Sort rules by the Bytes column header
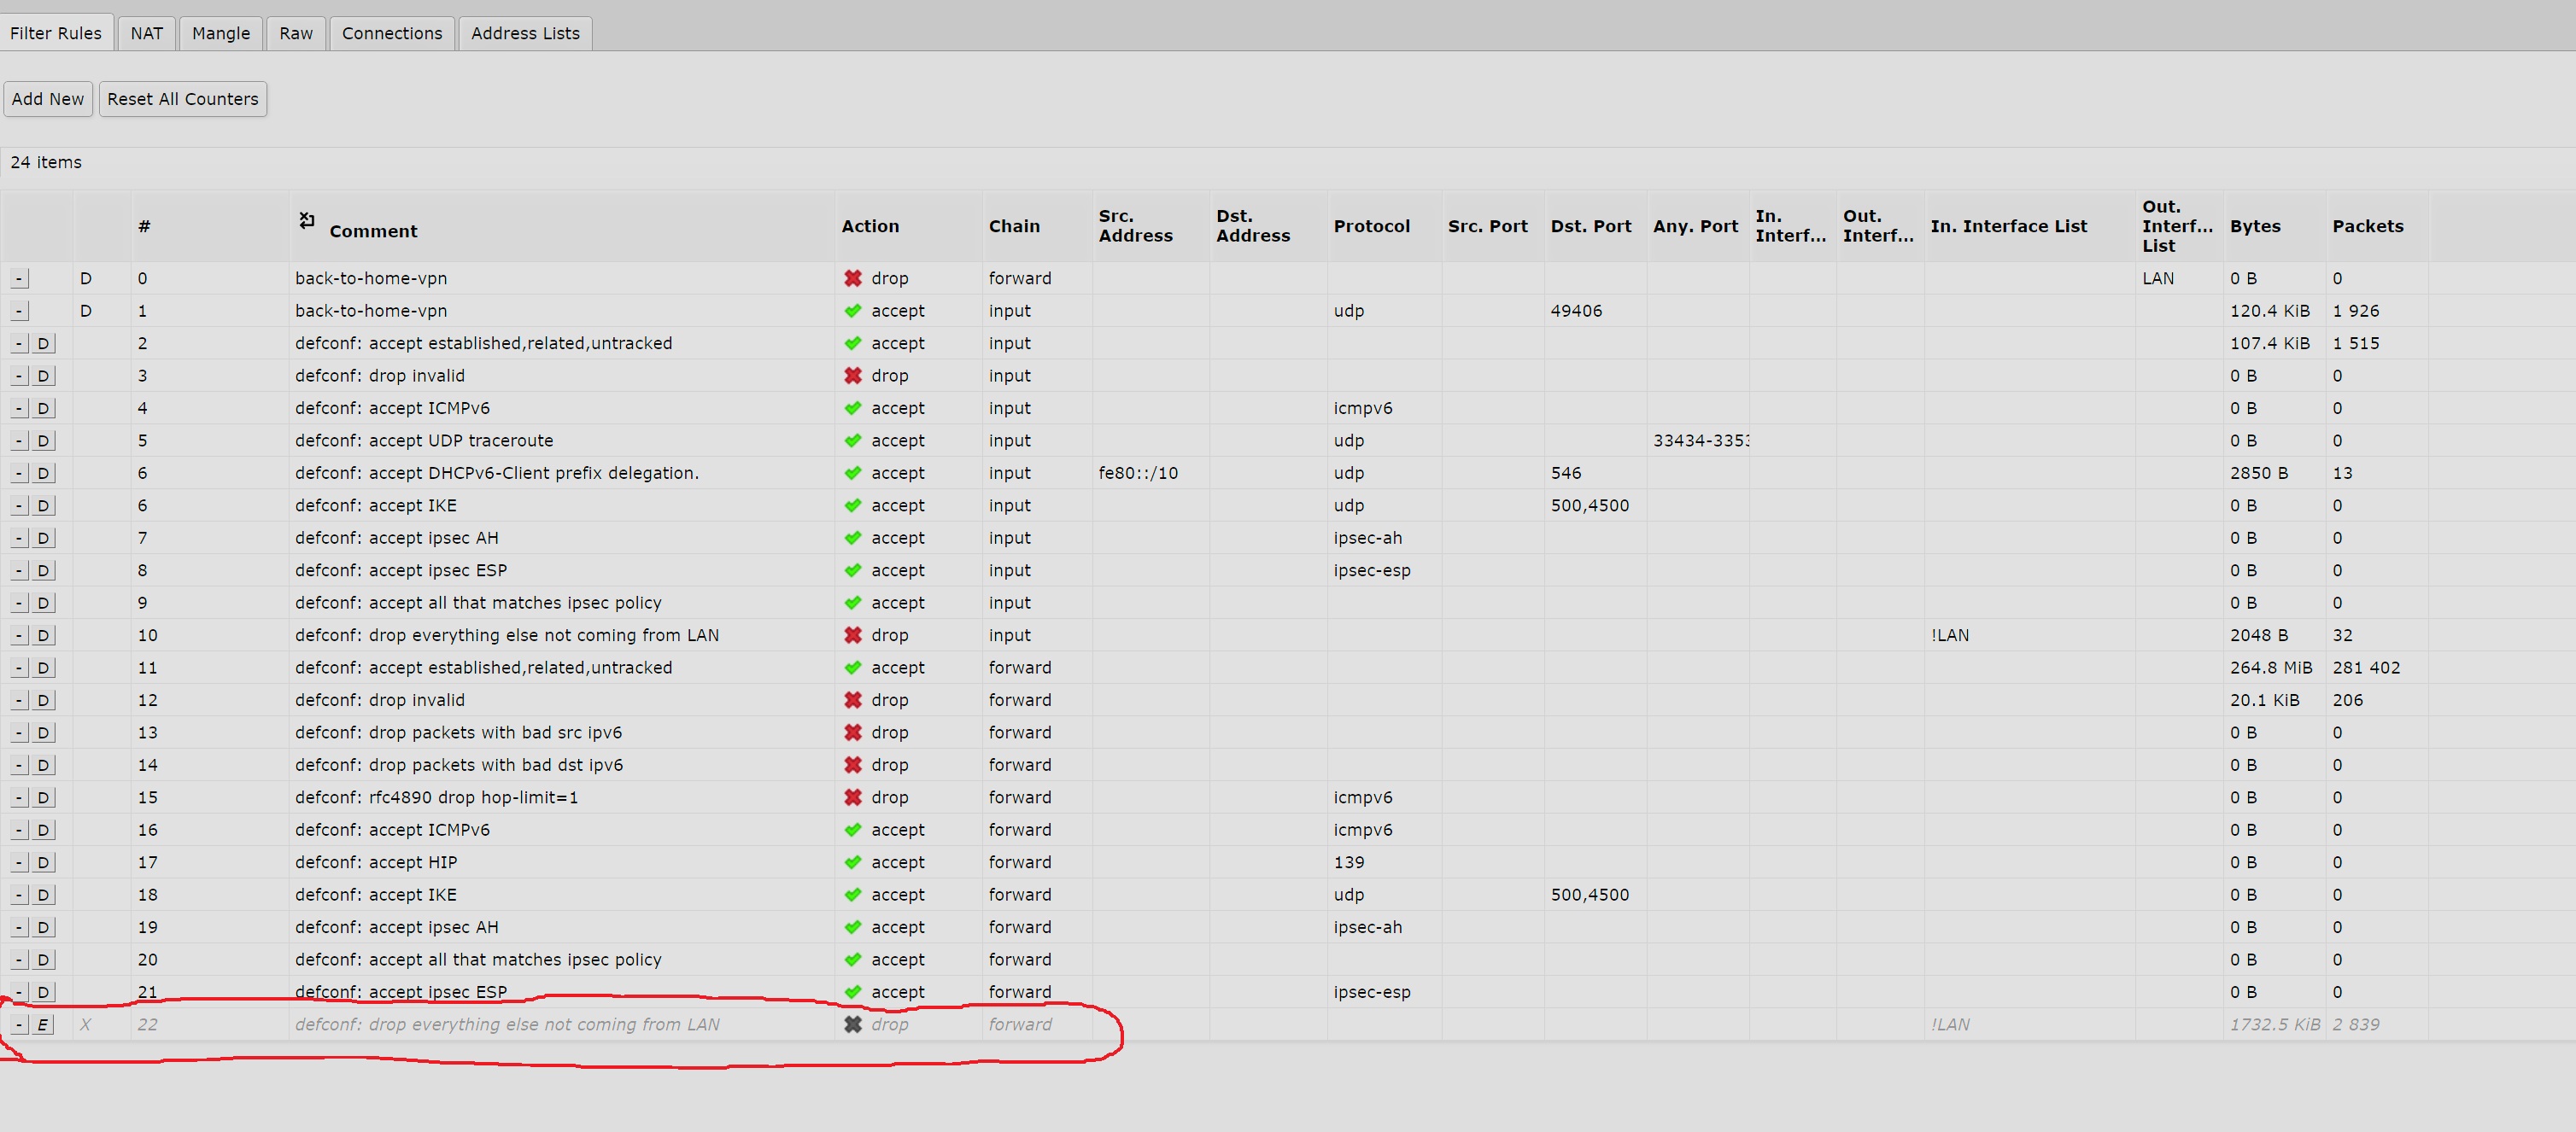This screenshot has width=2576, height=1132. [x=2254, y=227]
